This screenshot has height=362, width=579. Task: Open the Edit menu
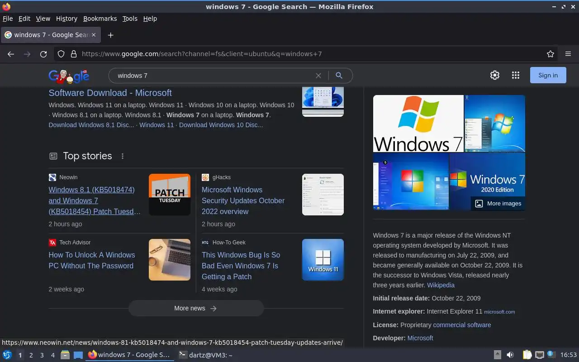(x=24, y=19)
